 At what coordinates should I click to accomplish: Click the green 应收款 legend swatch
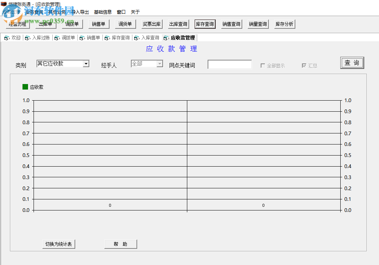coord(25,87)
